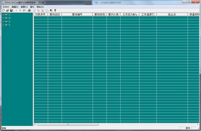Image resolution: width=201 pixels, height=131 pixels.
Task: Click the 列表序号 column header
Action: pos(41,14)
